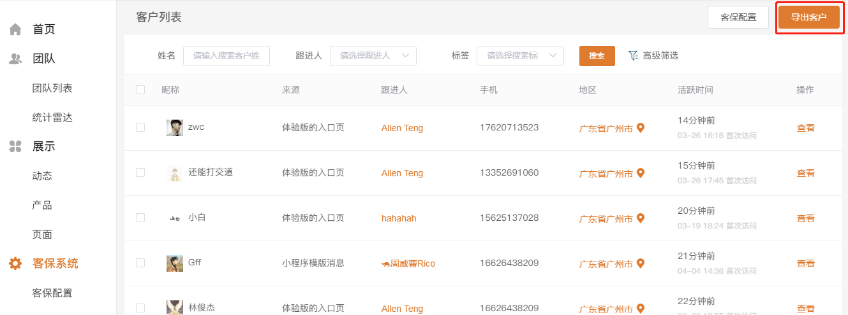The image size is (848, 315).
Task: Click the avatar of user Gff
Action: click(174, 263)
